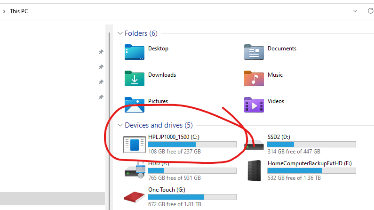This screenshot has width=374, height=210.
Task: Select the HomeComputerBackupExtHD (F:) drive icon
Action: (254, 170)
